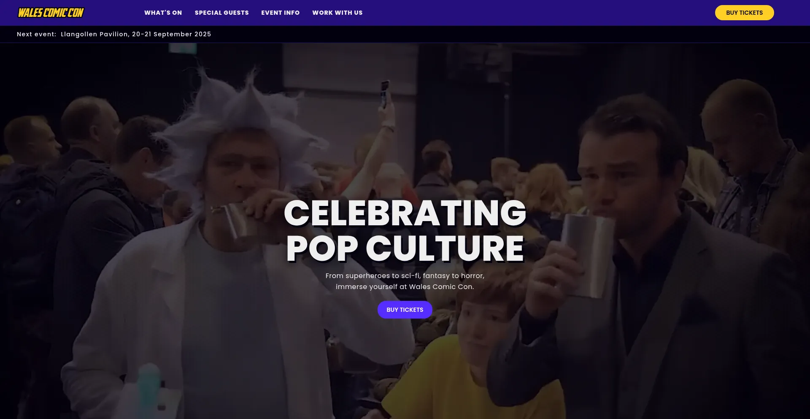Click the 'From superheroes to sci-fi' subtitle line
810x419 pixels.
point(405,276)
